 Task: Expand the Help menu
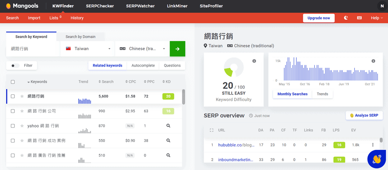[x=377, y=18]
